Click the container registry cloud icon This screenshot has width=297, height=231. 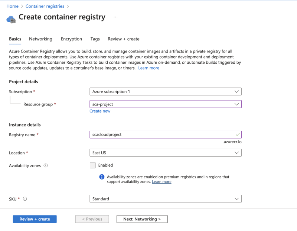tap(11, 19)
